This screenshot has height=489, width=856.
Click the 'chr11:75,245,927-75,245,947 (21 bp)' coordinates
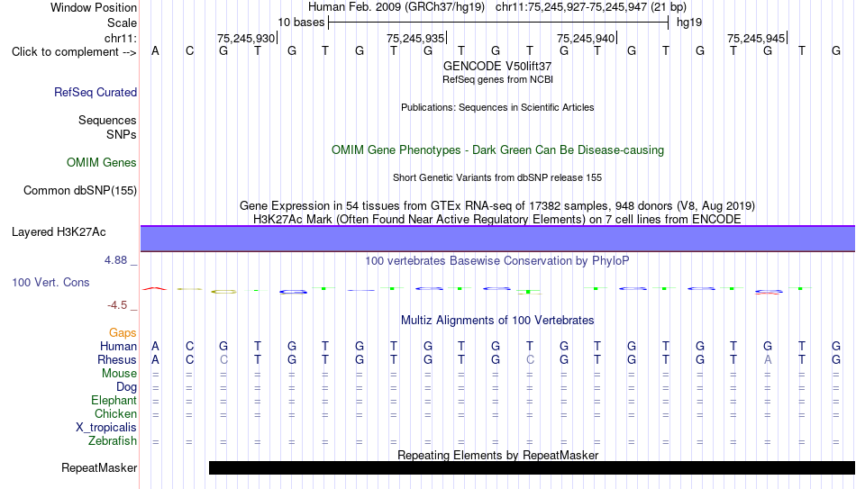point(591,7)
